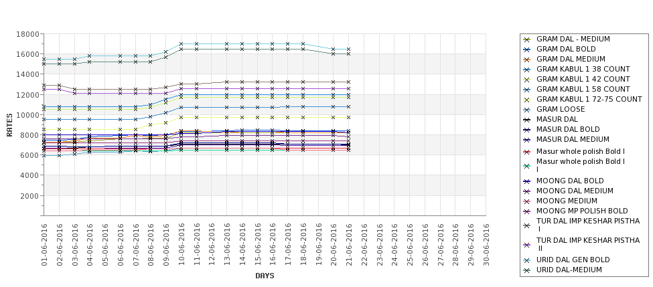Click the 8000 y-axis tick label

[29, 135]
